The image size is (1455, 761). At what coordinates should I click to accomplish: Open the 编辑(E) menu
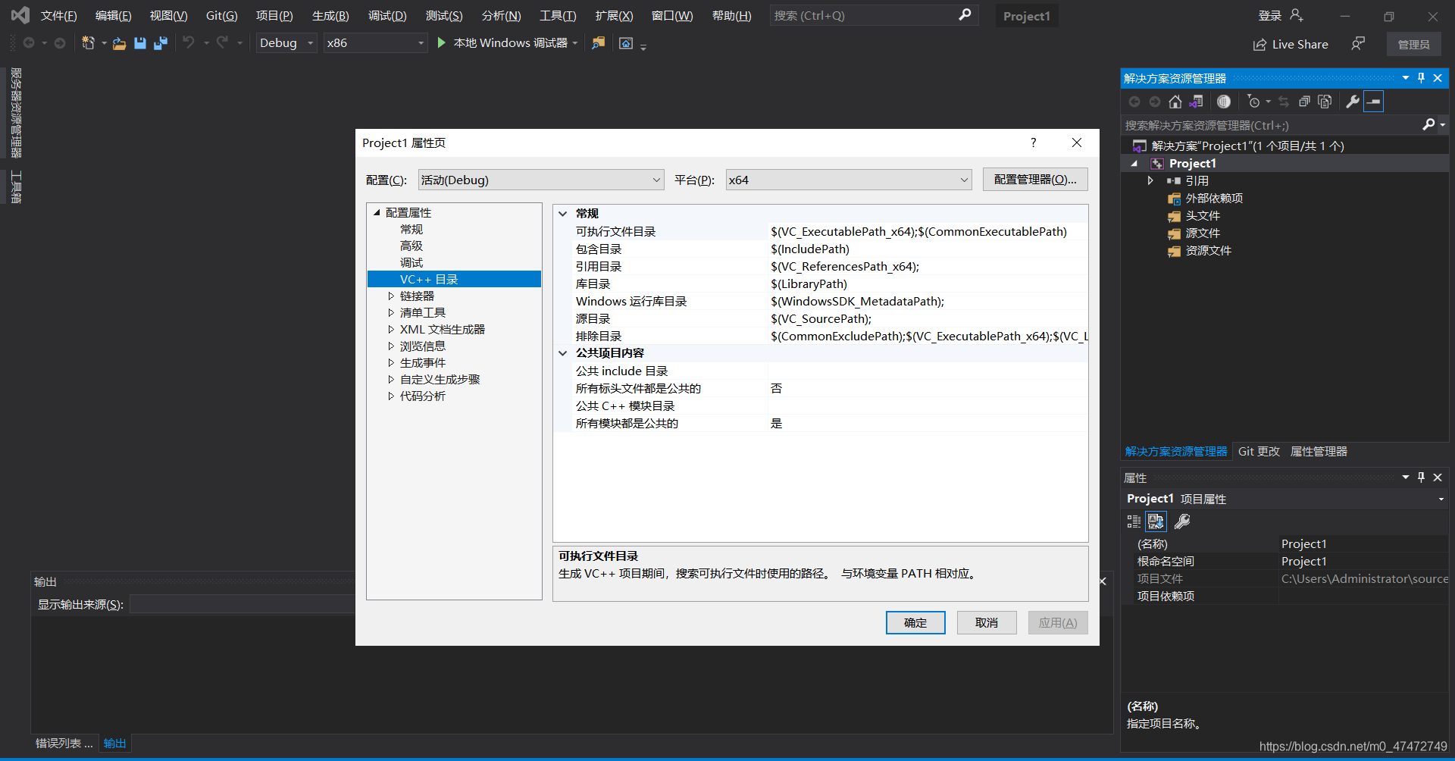click(x=114, y=16)
